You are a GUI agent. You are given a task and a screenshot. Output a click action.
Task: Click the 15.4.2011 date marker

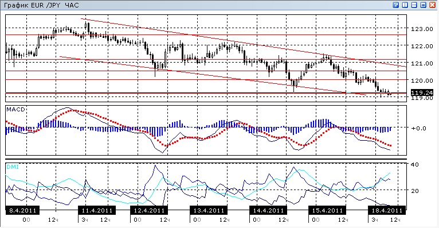pyautogui.click(x=327, y=210)
